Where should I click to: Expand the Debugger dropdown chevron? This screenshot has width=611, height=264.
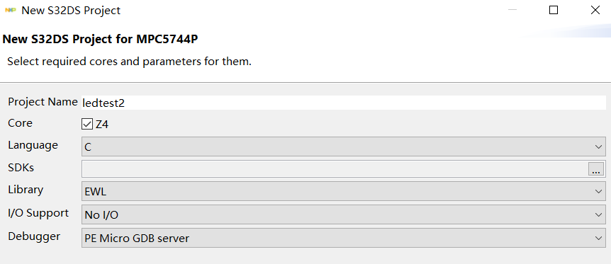598,238
